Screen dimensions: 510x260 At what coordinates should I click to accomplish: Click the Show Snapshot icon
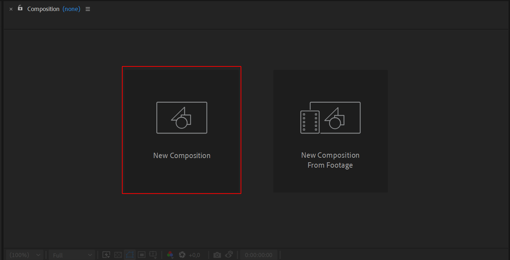(229, 255)
